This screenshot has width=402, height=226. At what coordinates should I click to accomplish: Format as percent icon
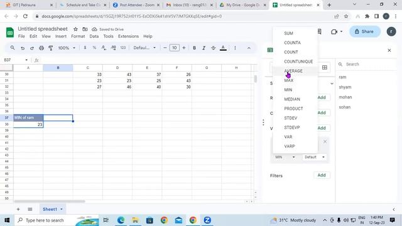[94, 48]
